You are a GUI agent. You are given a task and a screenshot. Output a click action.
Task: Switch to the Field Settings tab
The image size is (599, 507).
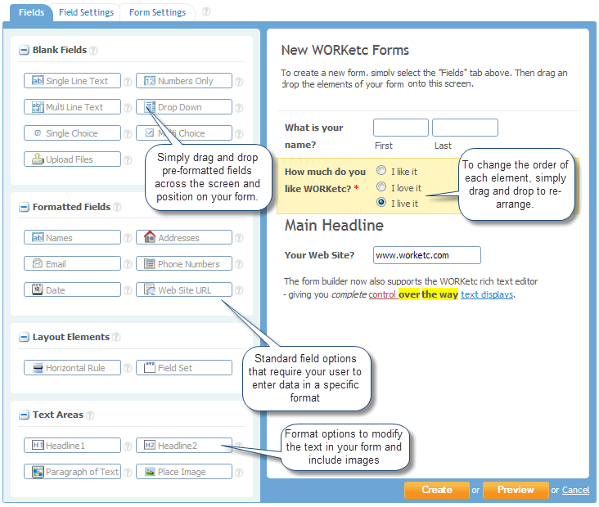pyautogui.click(x=86, y=12)
